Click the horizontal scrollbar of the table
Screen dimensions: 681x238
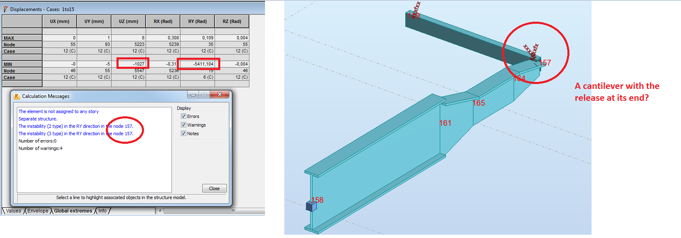coord(213,211)
